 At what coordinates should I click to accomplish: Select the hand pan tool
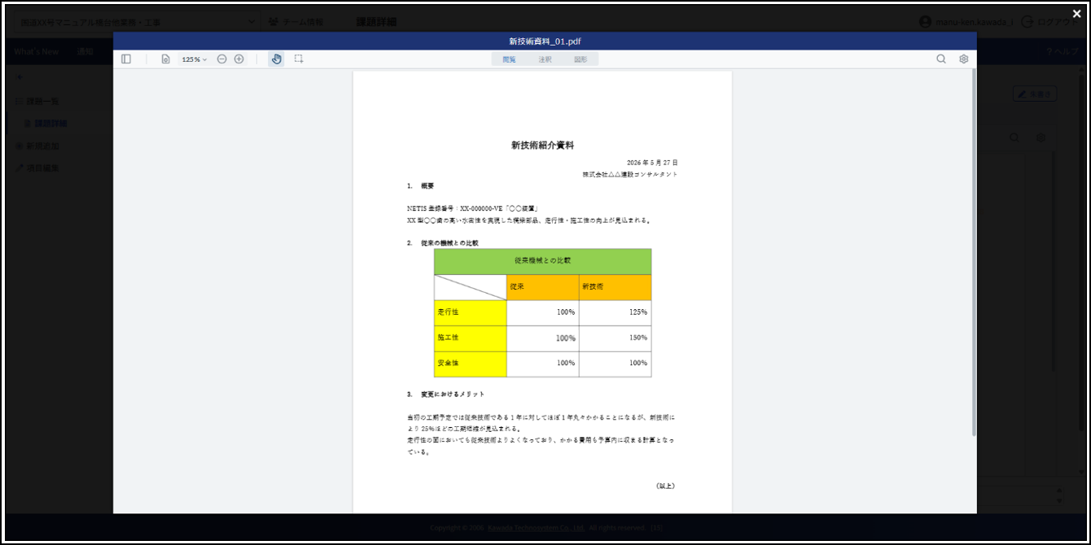pos(276,59)
